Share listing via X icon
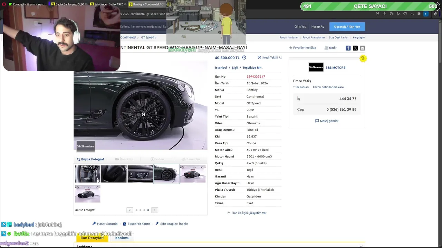The image size is (442, 248). pos(355,48)
